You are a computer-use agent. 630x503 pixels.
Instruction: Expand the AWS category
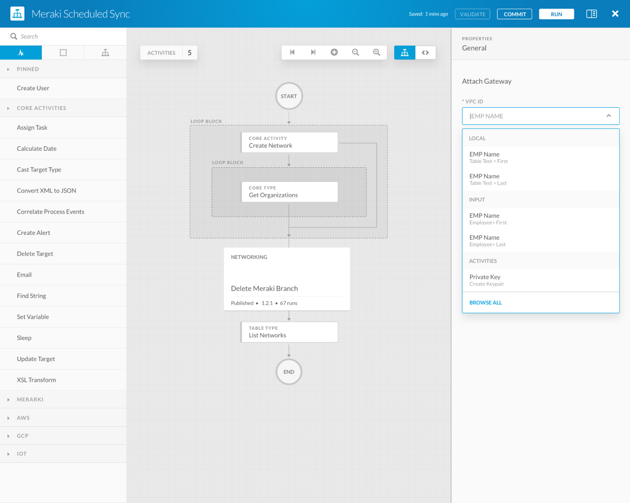coord(23,418)
